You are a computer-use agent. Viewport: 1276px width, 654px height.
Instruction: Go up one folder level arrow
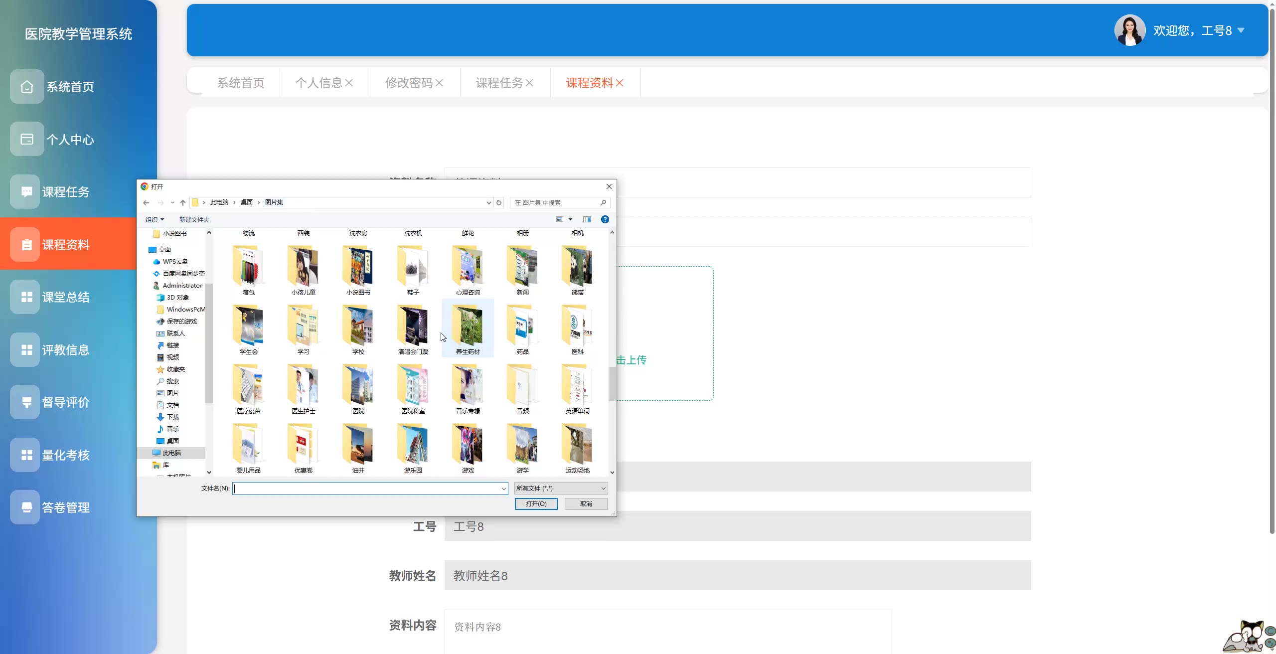pyautogui.click(x=183, y=202)
